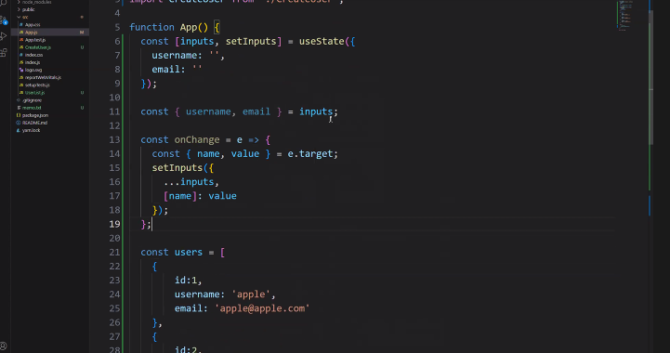Click 'setInputs({' call on line 15
The image size is (670, 353).
coord(182,168)
